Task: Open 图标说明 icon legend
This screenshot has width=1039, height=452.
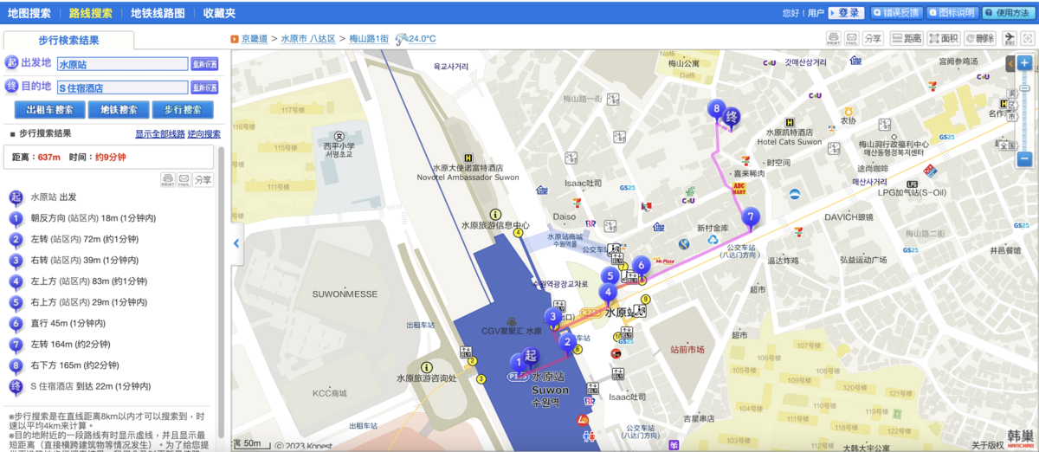Action: click(x=952, y=13)
